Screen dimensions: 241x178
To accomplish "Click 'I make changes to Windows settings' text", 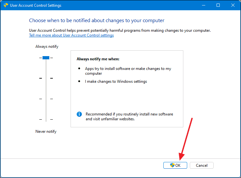I will click(x=116, y=81).
